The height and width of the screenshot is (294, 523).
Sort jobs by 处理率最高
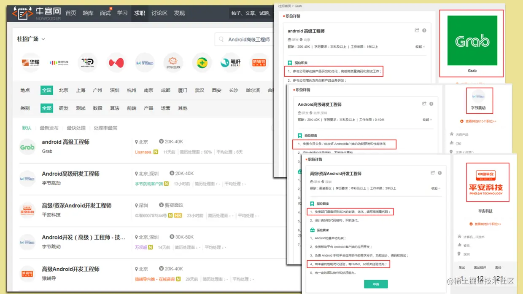[x=105, y=128]
